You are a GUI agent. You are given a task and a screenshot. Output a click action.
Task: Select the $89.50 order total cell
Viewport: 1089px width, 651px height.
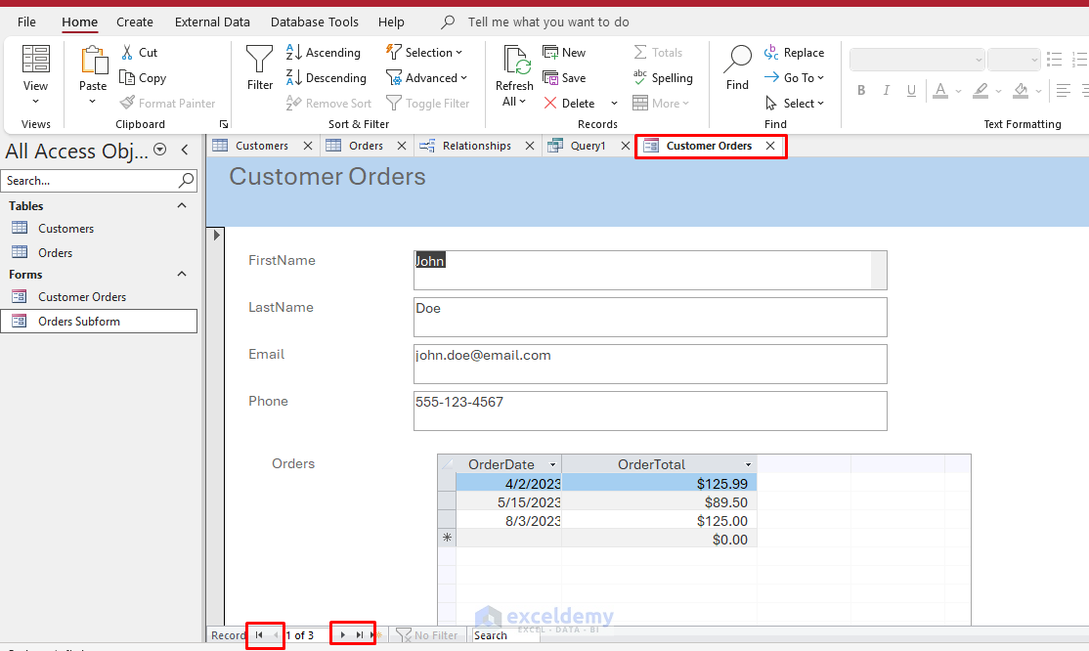pyautogui.click(x=659, y=502)
